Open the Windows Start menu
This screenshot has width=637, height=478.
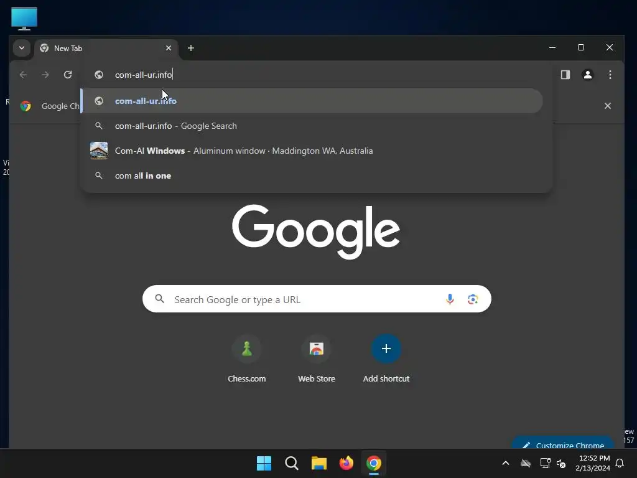click(x=264, y=463)
